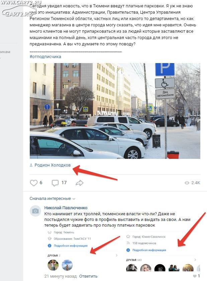207x281 pixels.
Task: Expand the Сначала интересные sort dropdown
Action: click(x=52, y=199)
